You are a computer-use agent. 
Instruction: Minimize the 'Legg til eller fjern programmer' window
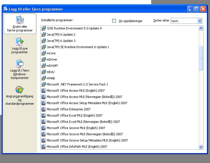pos(190,9)
